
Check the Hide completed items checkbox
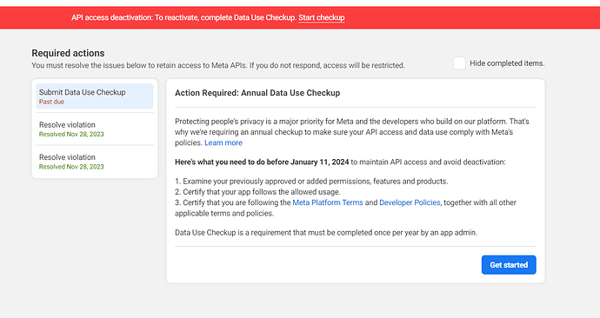point(459,63)
